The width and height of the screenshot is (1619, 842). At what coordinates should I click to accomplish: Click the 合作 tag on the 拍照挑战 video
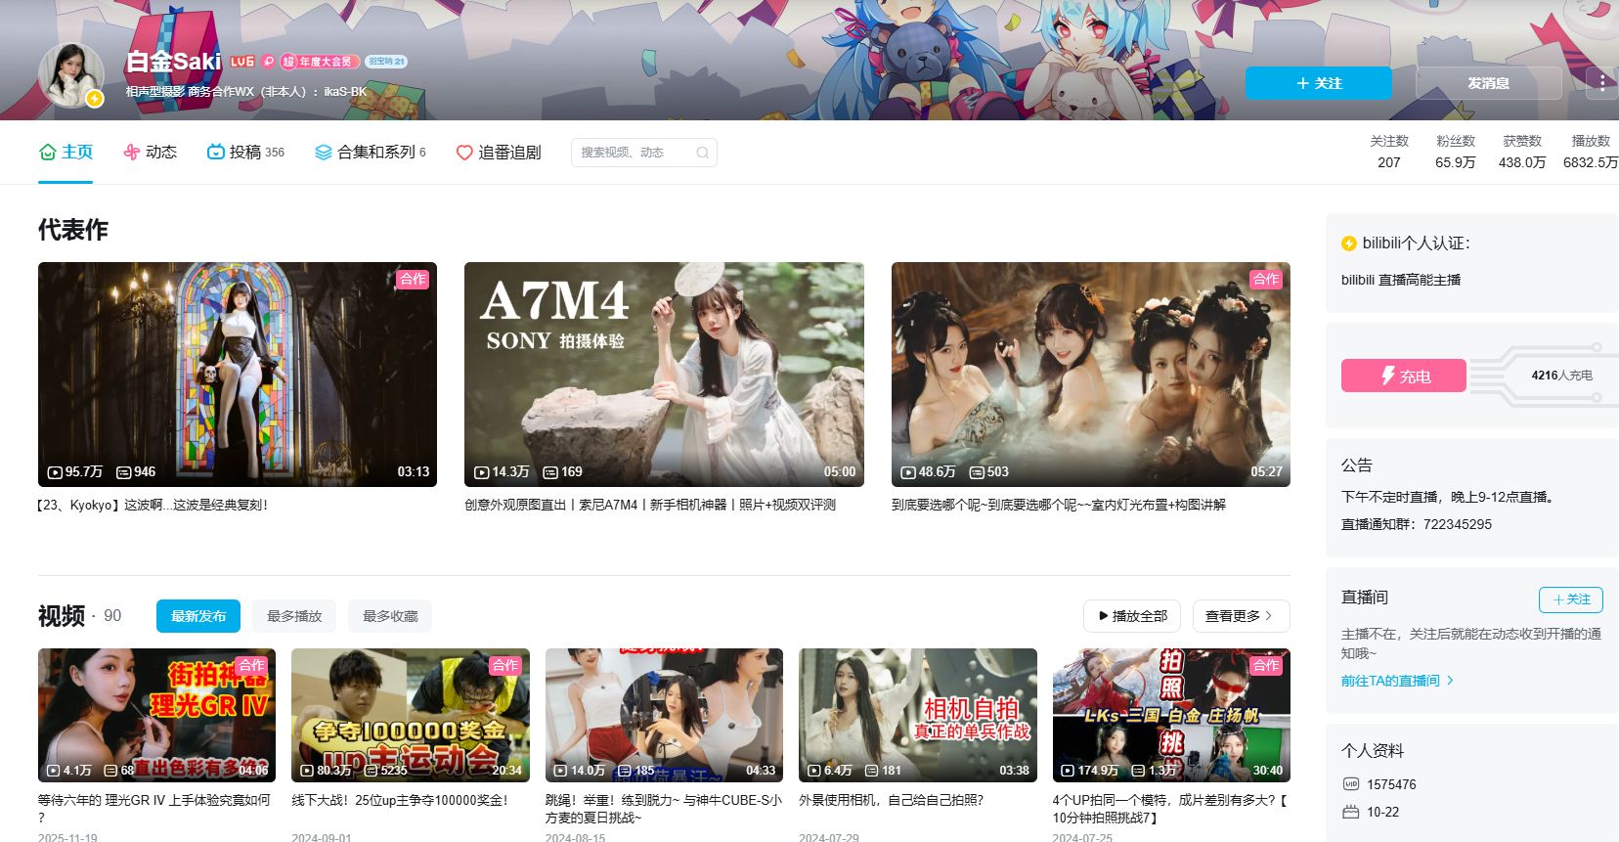point(1266,665)
